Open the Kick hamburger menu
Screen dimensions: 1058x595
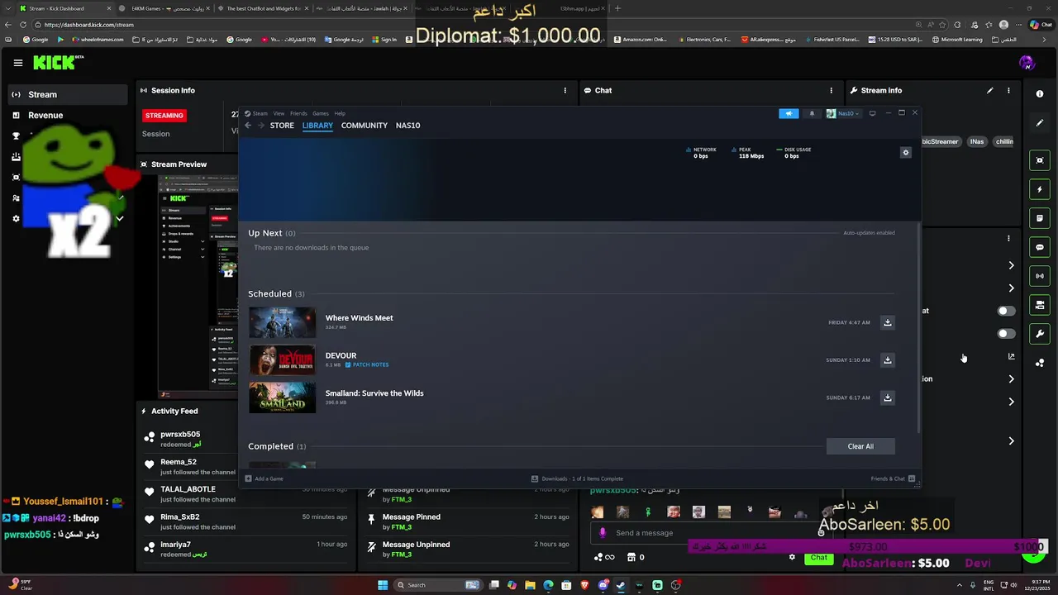pos(17,63)
